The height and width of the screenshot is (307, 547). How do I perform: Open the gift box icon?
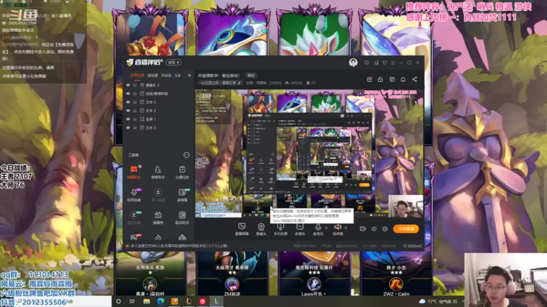point(369,79)
